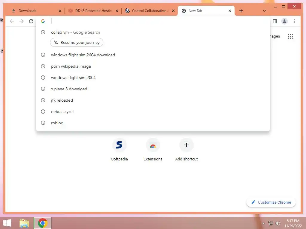Show hidden system tray icons
This screenshot has width=306, height=229.
coord(263,223)
